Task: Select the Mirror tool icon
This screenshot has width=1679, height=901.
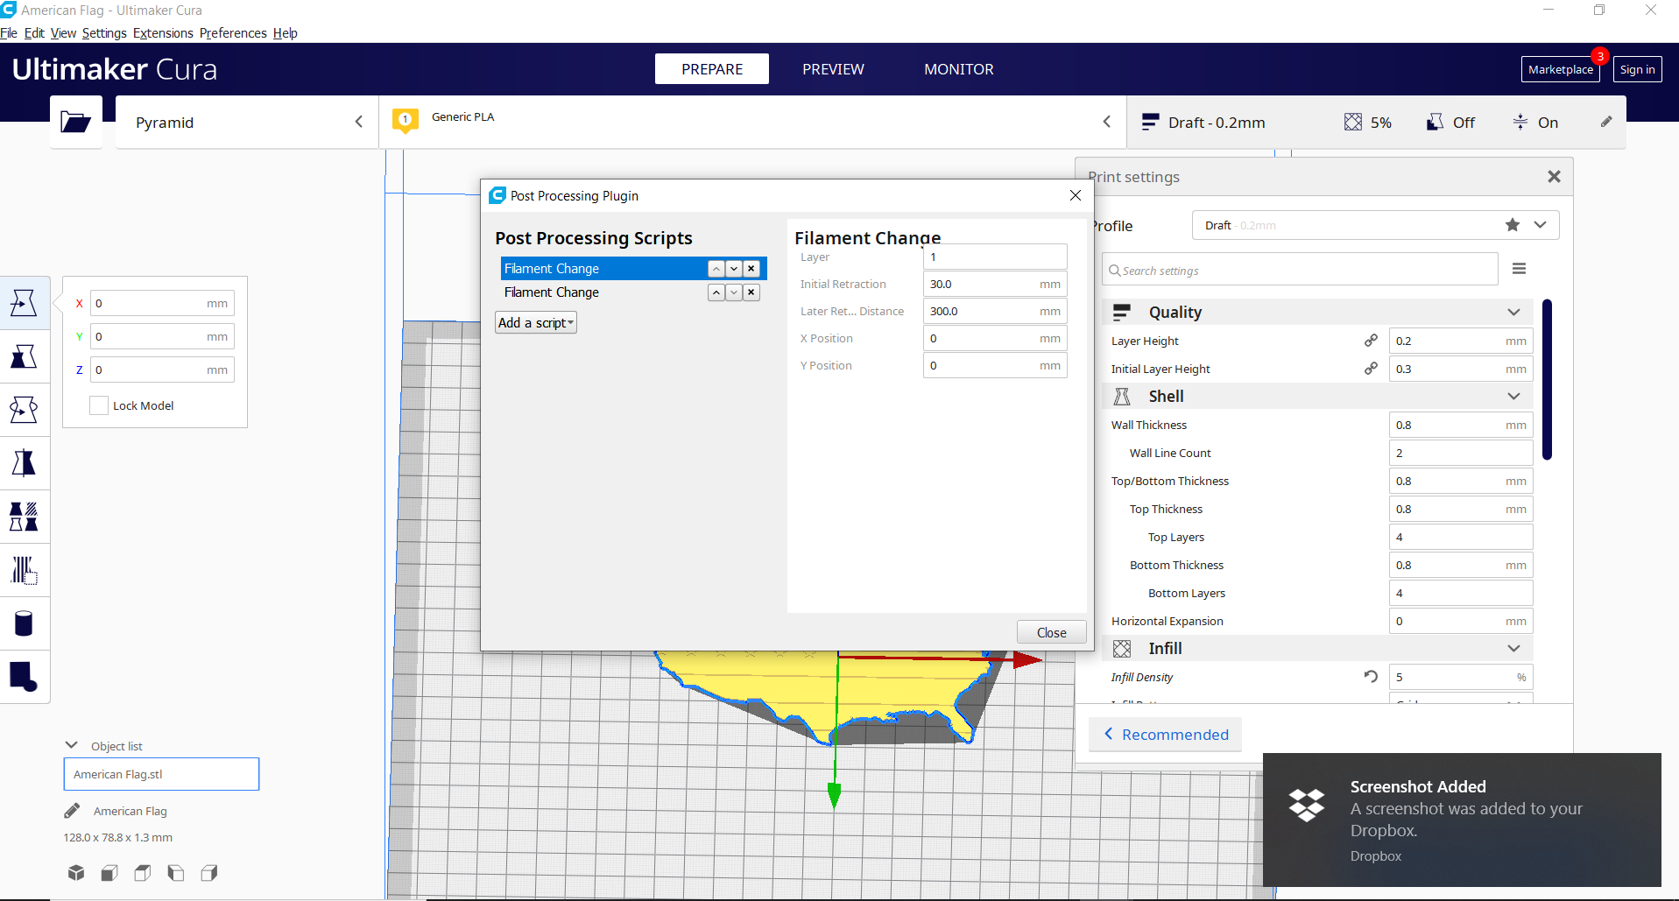Action: tap(24, 463)
